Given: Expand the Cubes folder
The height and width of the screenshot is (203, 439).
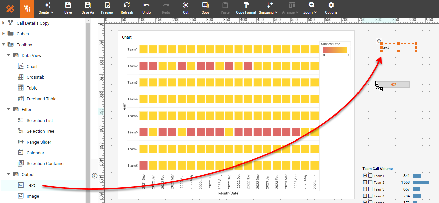Looking at the screenshot, I should tap(3, 34).
